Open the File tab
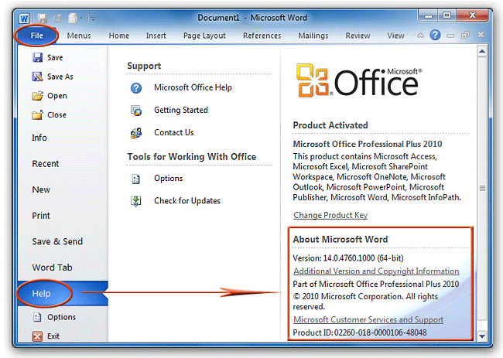The height and width of the screenshot is (358, 503). point(36,36)
